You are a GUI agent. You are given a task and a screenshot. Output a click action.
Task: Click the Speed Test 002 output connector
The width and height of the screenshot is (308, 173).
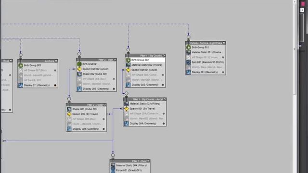[75, 69]
